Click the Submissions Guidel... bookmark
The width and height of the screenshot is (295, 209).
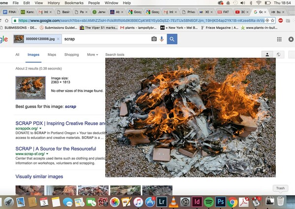[59, 28]
